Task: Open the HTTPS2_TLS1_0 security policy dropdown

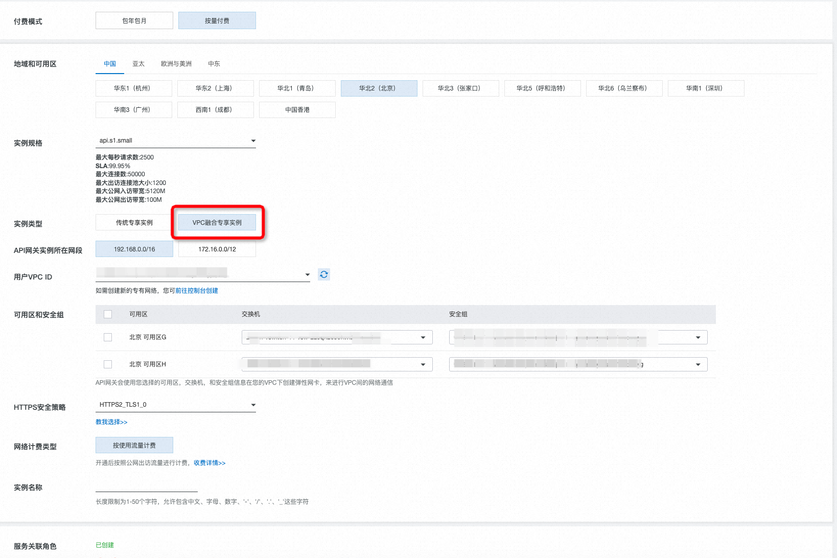Action: (x=176, y=405)
